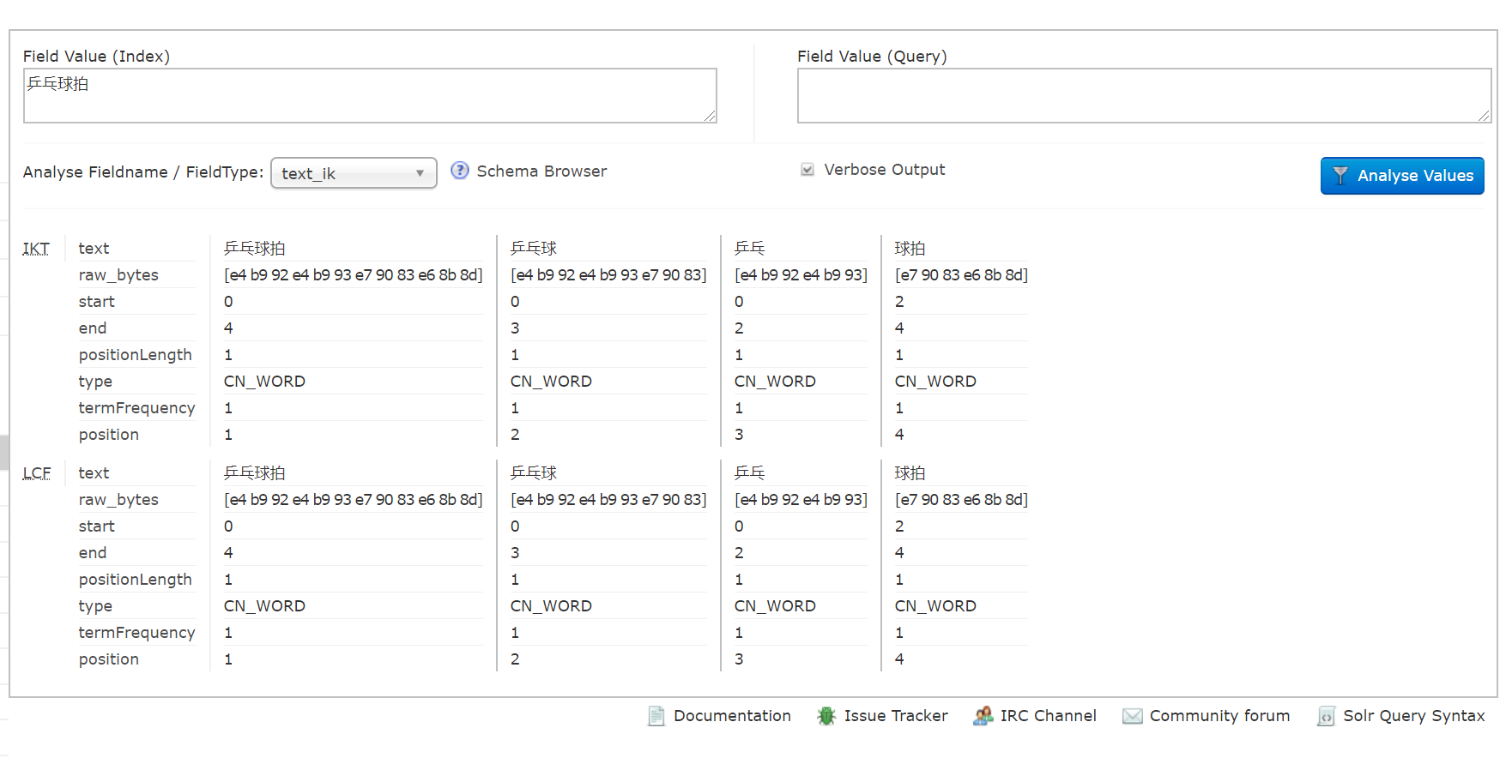The height and width of the screenshot is (758, 1512).
Task: Open the Solr Query Syntax link
Action: (1413, 716)
